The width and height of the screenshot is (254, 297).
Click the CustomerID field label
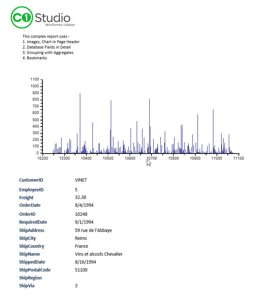click(x=31, y=180)
